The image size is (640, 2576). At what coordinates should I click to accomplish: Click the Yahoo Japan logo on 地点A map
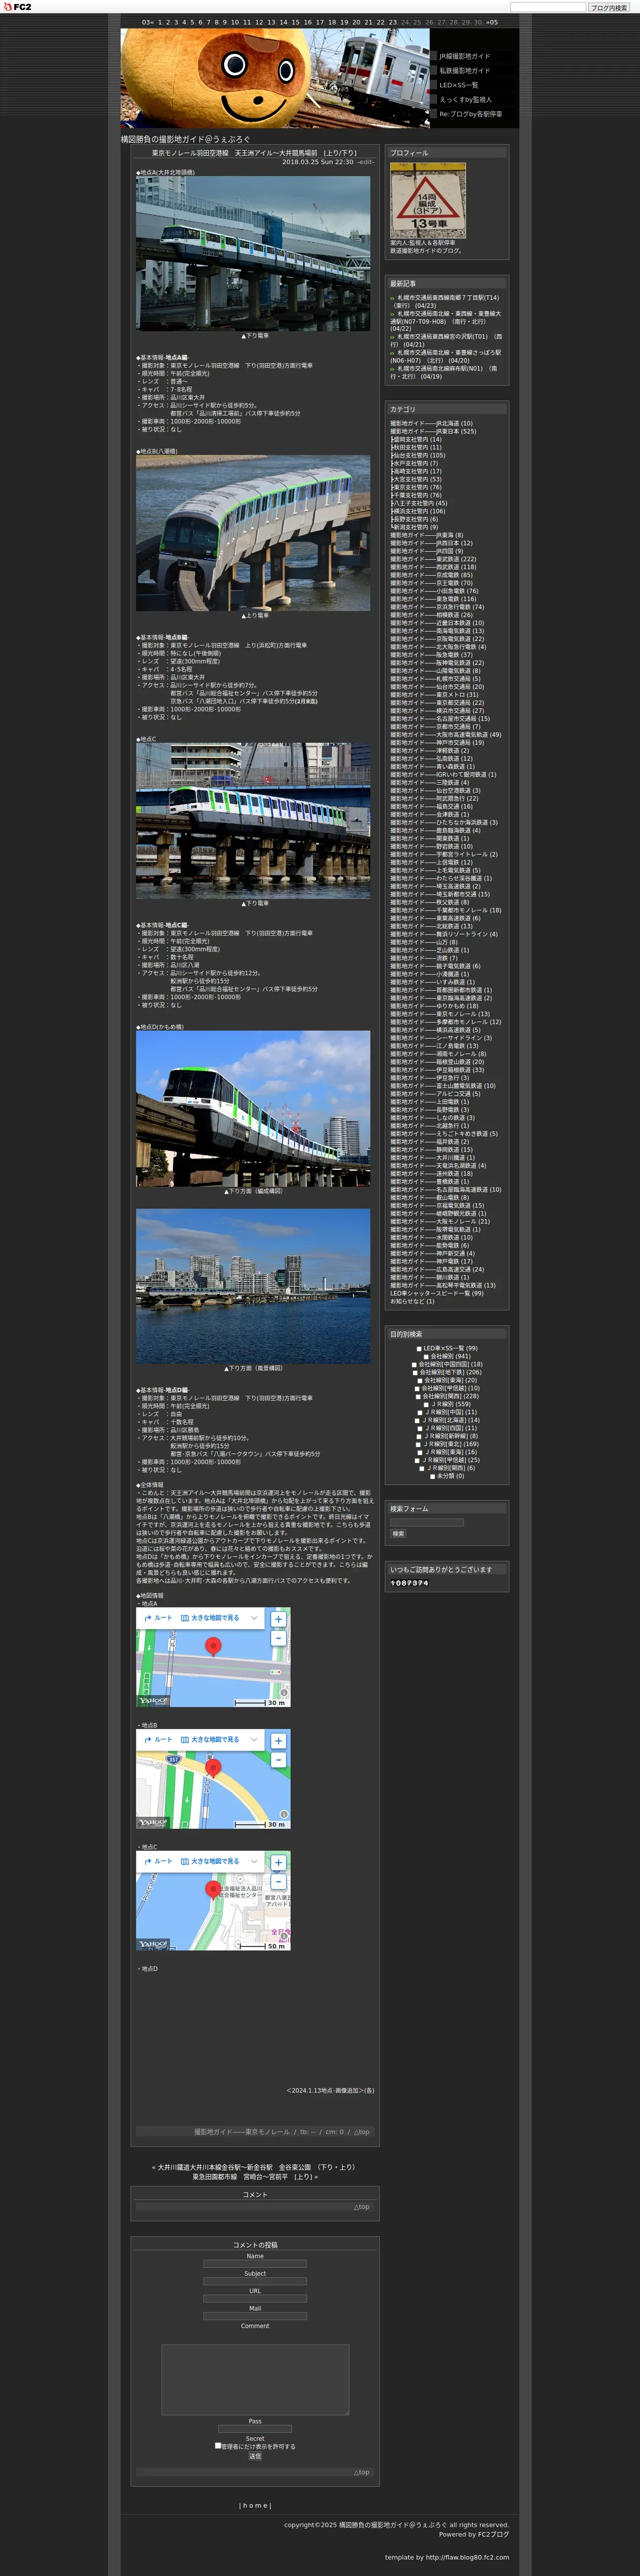153,1700
